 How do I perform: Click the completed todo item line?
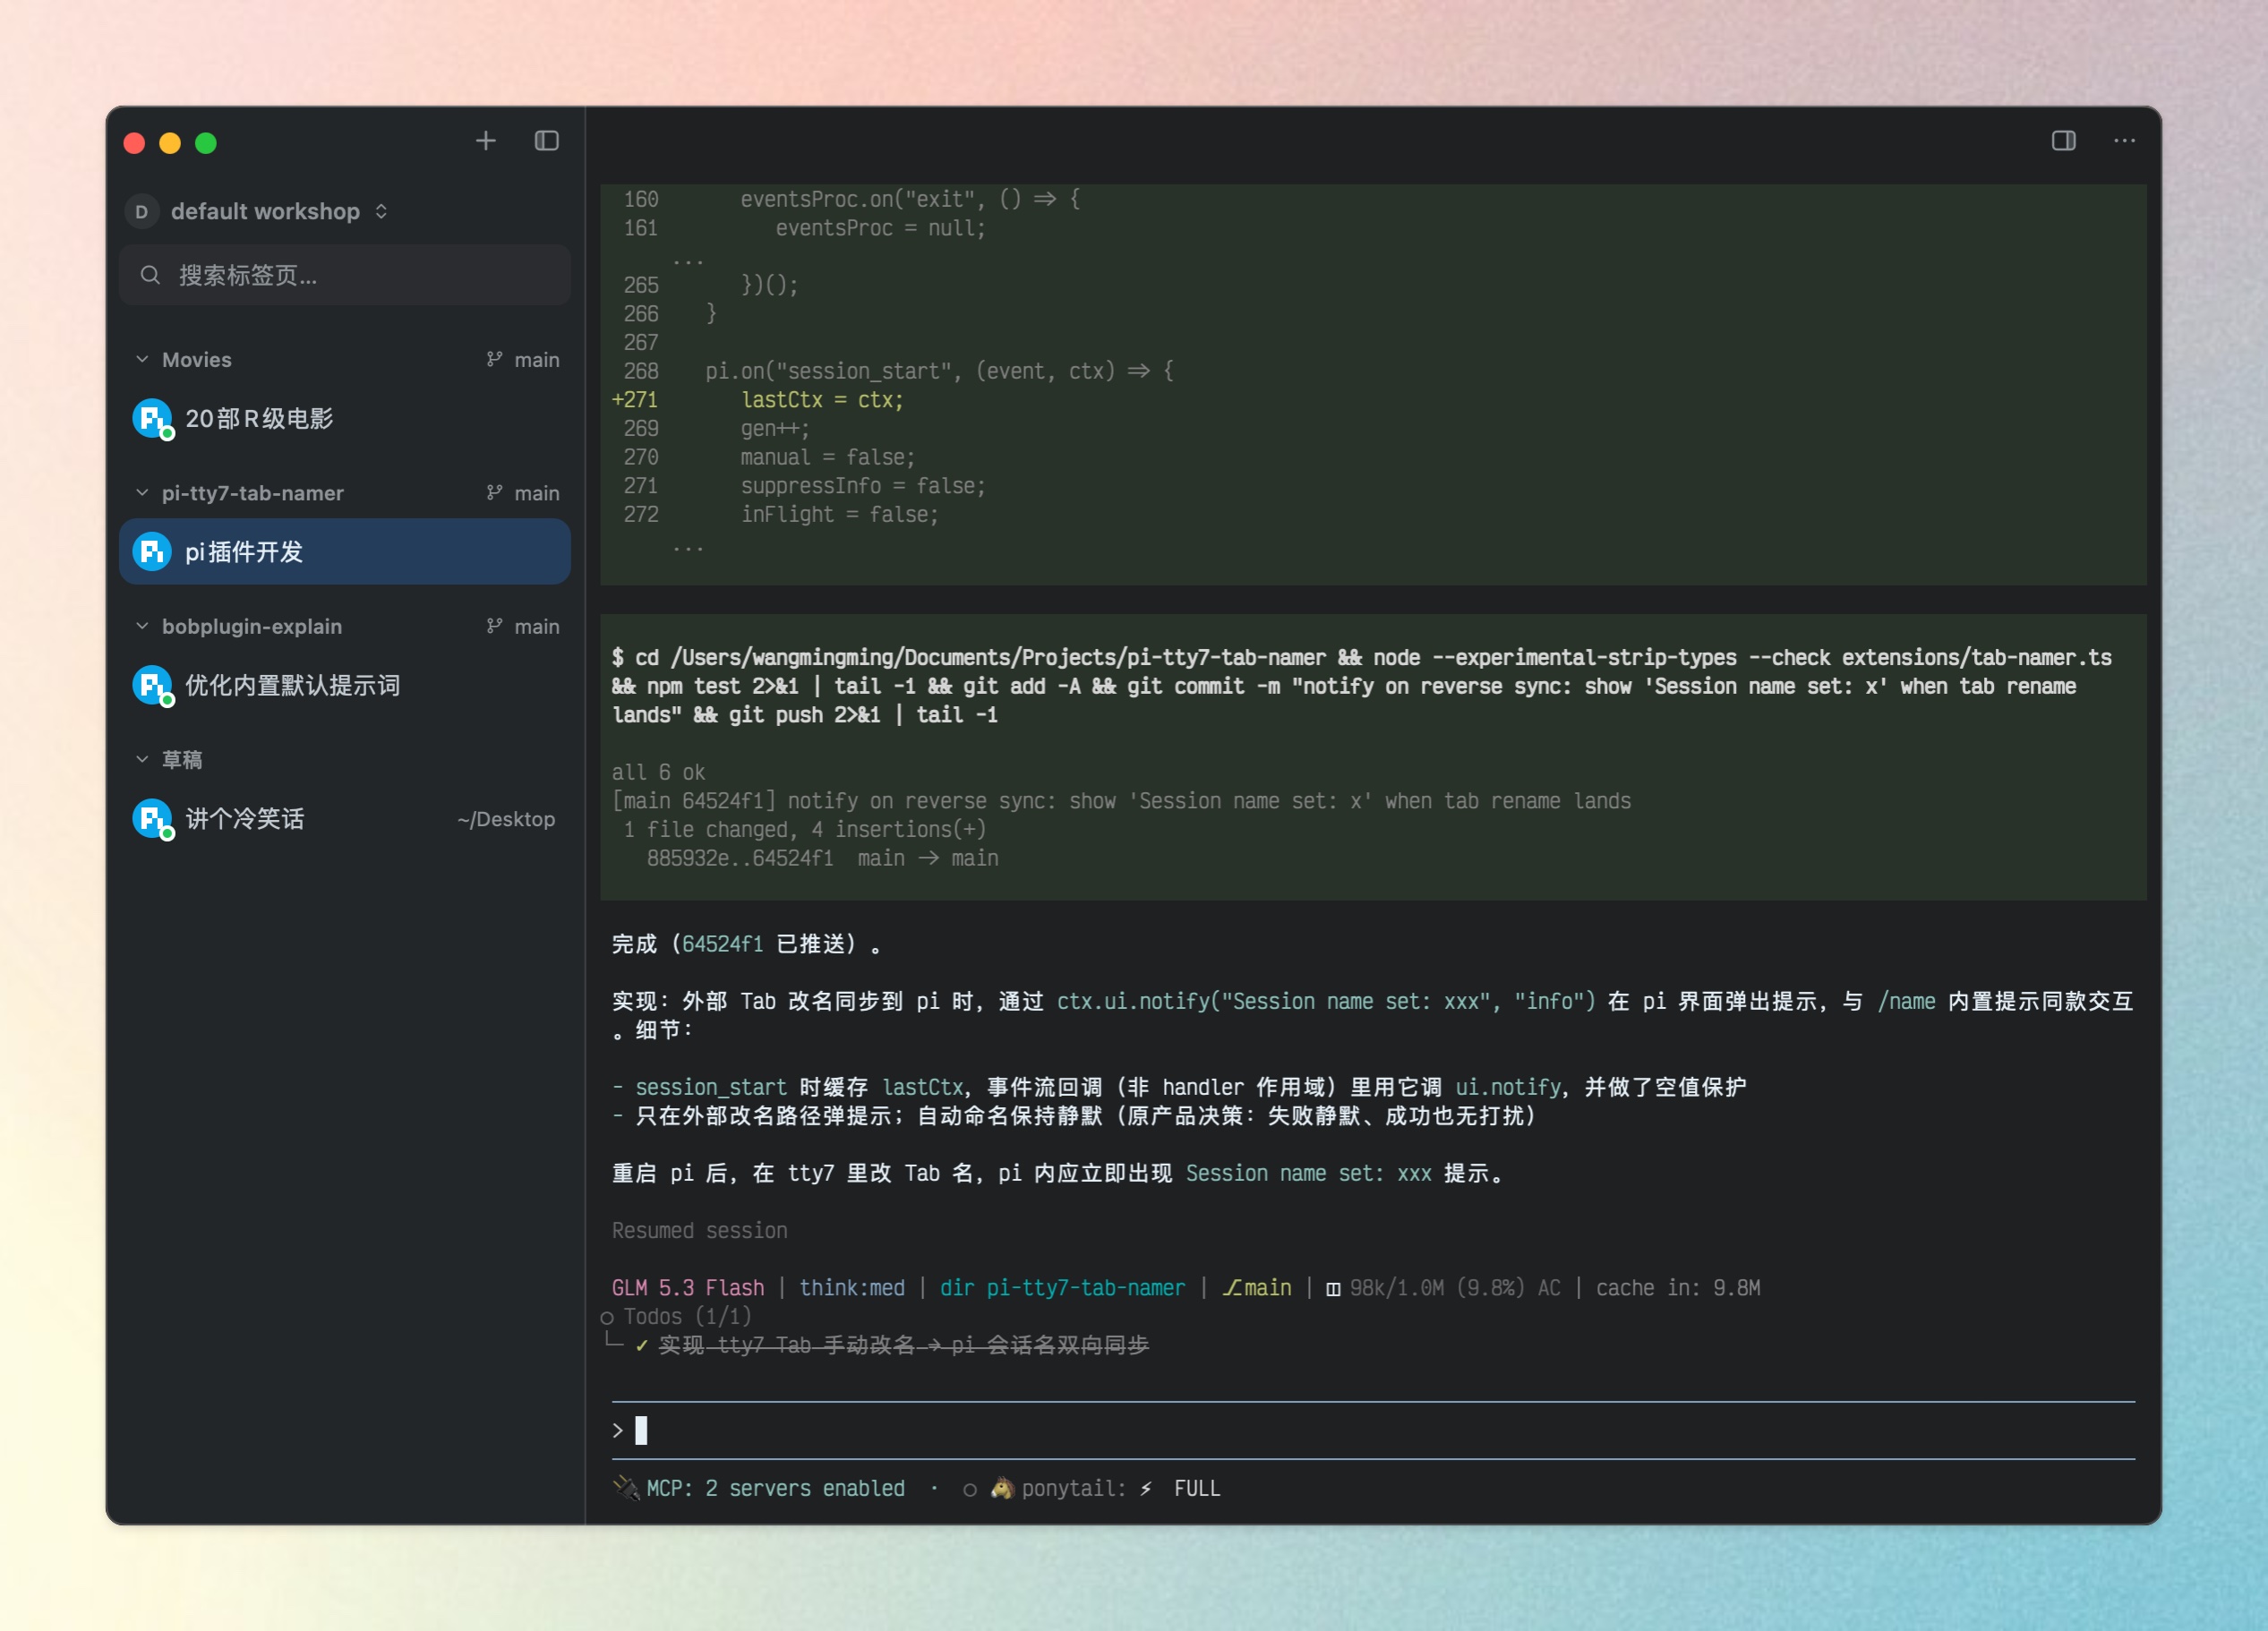892,1345
